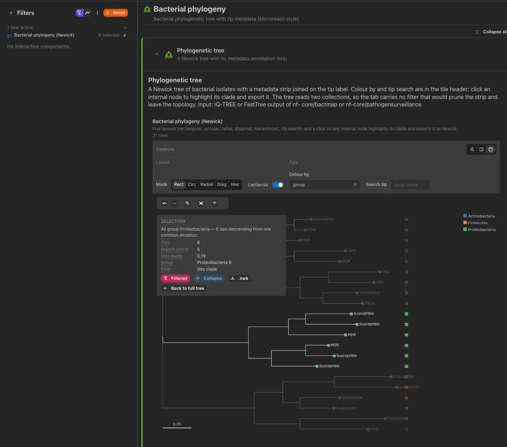Click the green tree icon beside Phylogenetic tree

point(169,55)
